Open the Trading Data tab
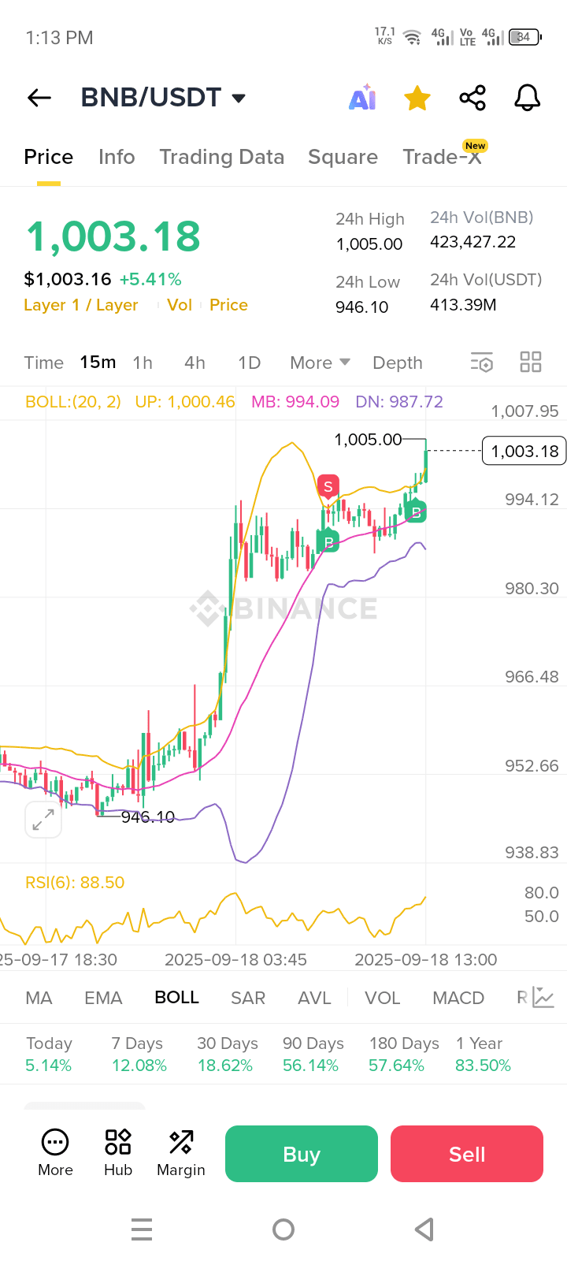 [221, 157]
